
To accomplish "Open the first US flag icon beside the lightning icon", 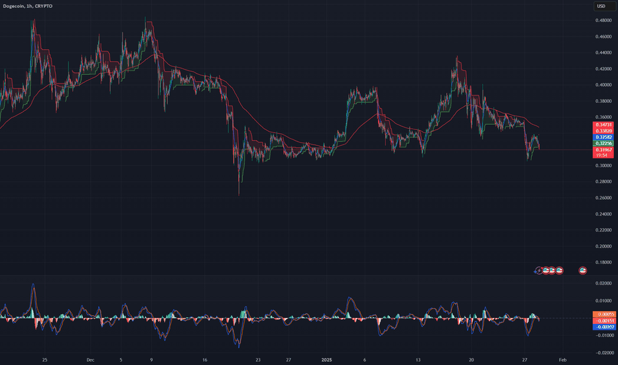I will click(x=546, y=270).
